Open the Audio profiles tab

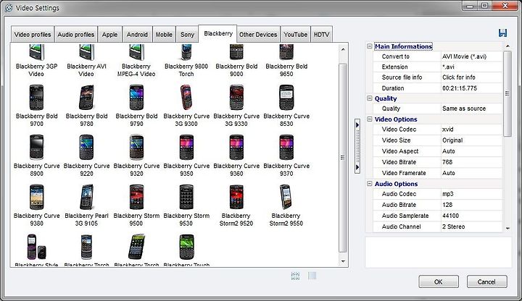[x=76, y=35]
